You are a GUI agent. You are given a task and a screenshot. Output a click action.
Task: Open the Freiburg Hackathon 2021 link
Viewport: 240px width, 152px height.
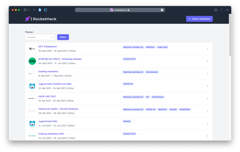coord(51,134)
